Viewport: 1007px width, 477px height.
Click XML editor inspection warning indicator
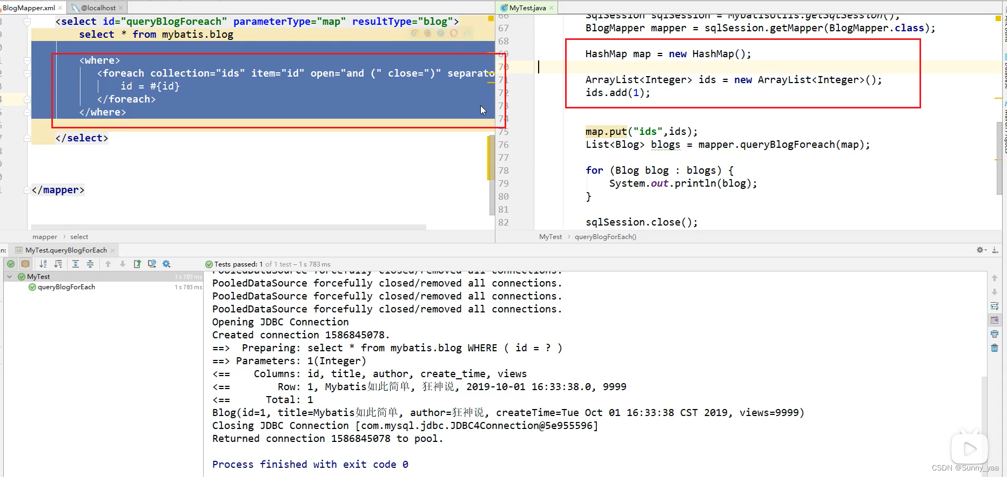[491, 18]
